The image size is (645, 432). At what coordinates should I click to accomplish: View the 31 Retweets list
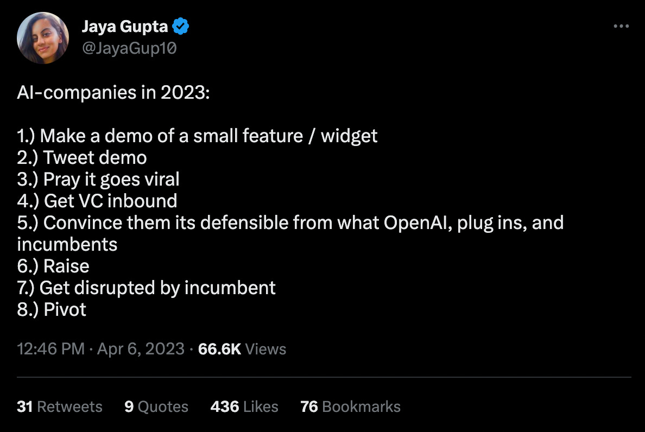(x=60, y=406)
